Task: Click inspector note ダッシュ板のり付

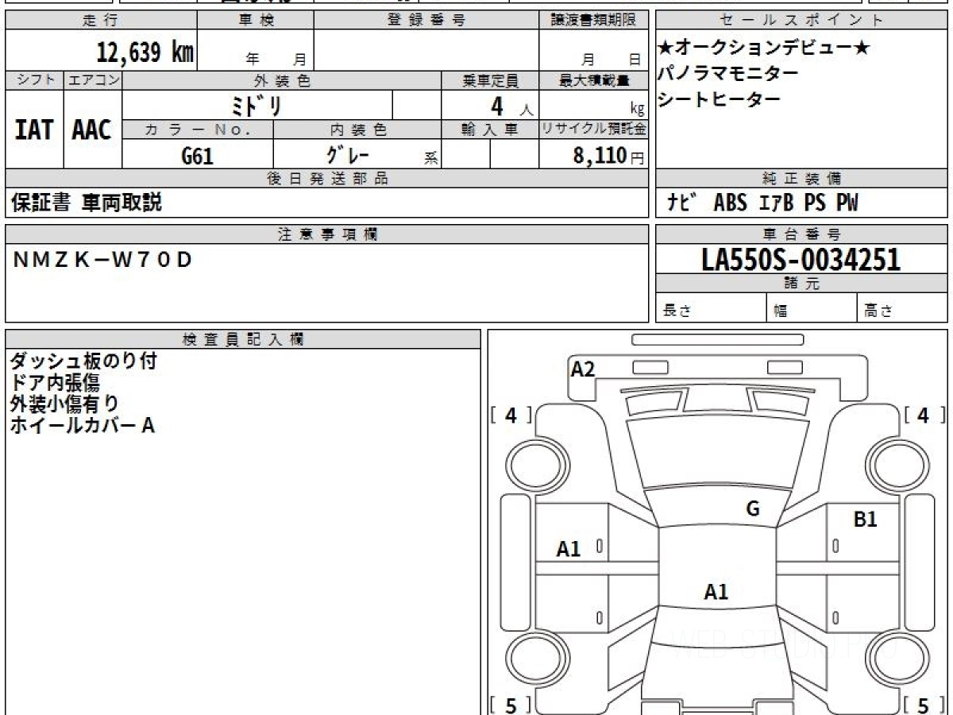Action: (83, 361)
